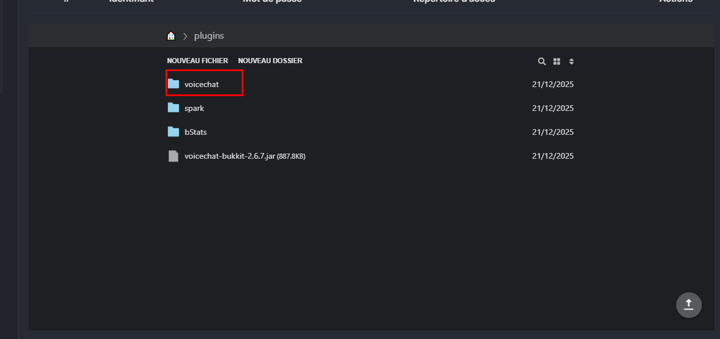Open the bStats folder name
This screenshot has height=339, width=720.
tap(196, 132)
